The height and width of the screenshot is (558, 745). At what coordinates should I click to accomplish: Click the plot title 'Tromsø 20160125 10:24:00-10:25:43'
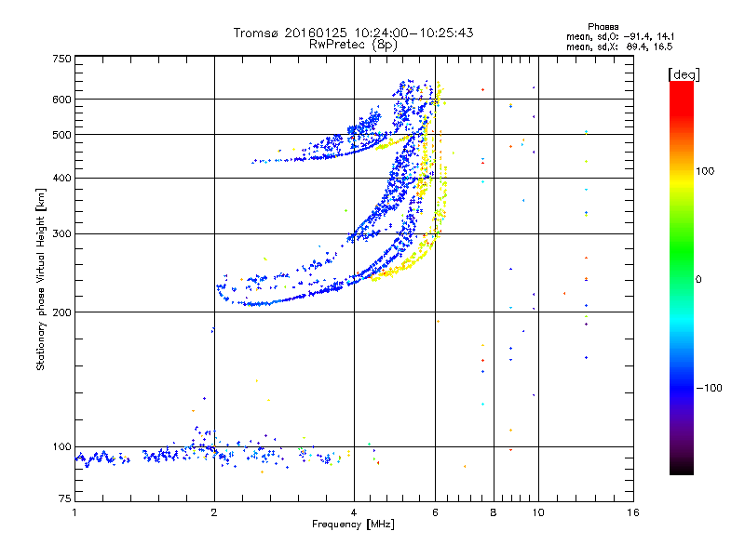tap(353, 33)
